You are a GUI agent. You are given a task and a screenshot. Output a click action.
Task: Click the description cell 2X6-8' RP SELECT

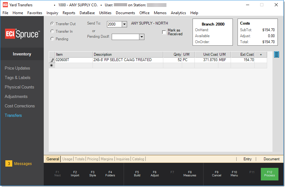click(128, 60)
